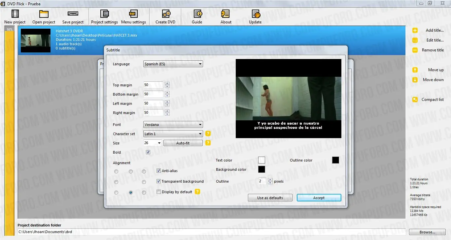The height and width of the screenshot is (240, 451).
Task: Accept the subtitle settings
Action: point(318,197)
